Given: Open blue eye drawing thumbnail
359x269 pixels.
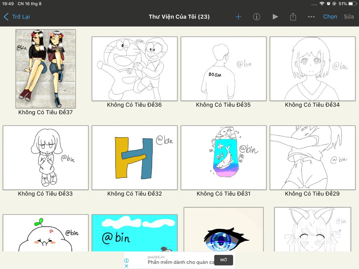Looking at the screenshot, I should 224,229.
